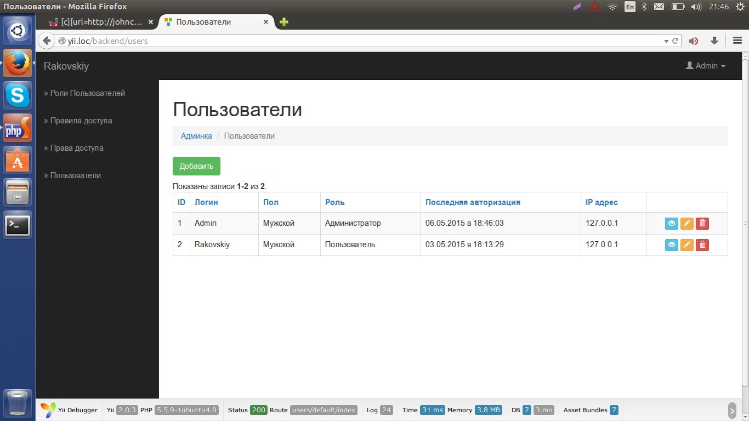View Rakovskiy user via the eye icon

pyautogui.click(x=671, y=245)
